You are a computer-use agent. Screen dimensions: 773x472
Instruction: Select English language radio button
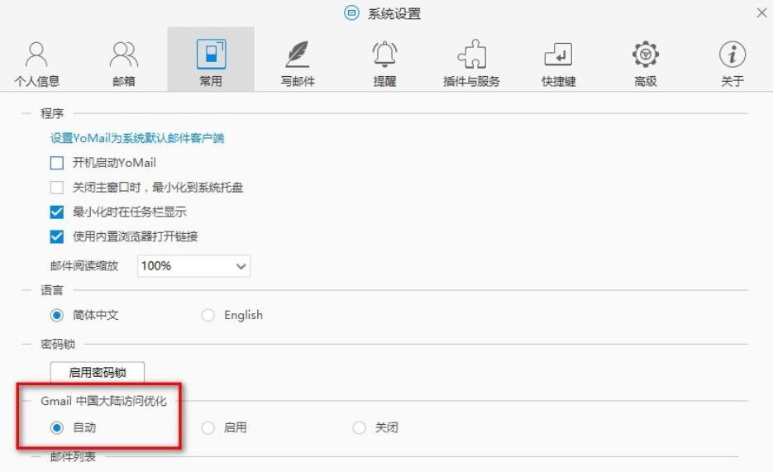point(208,316)
